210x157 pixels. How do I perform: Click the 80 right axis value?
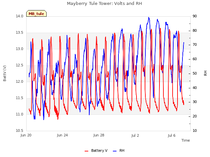[x=195, y=30]
